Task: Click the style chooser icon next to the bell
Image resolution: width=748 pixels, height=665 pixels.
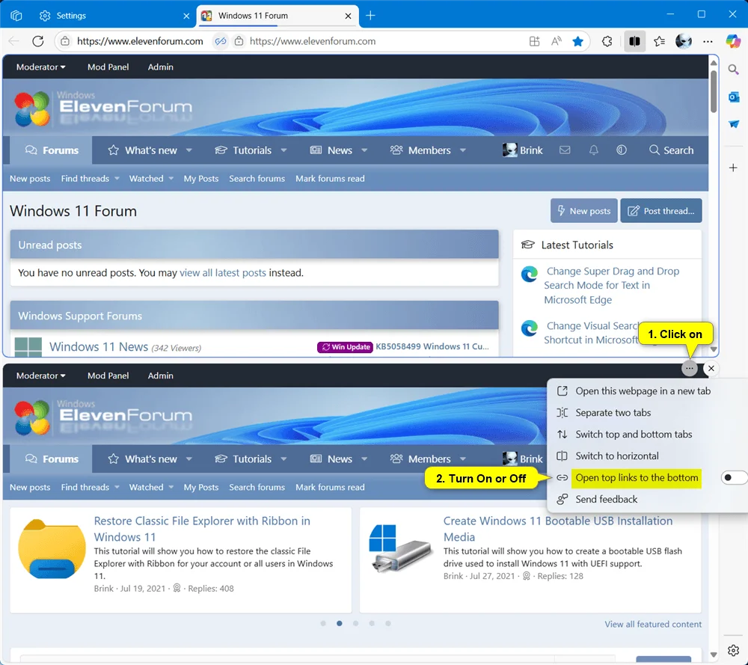Action: [621, 150]
